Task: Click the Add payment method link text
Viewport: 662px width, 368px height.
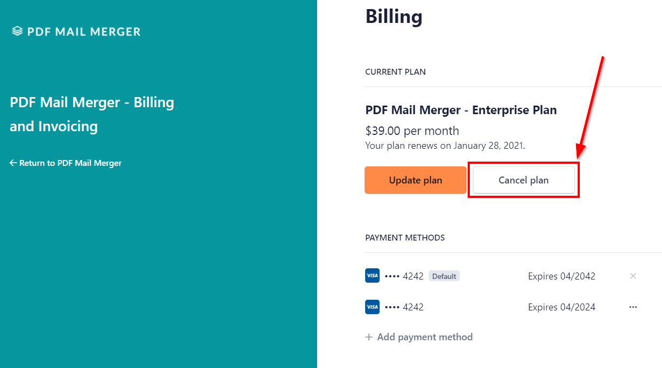Action: [424, 337]
